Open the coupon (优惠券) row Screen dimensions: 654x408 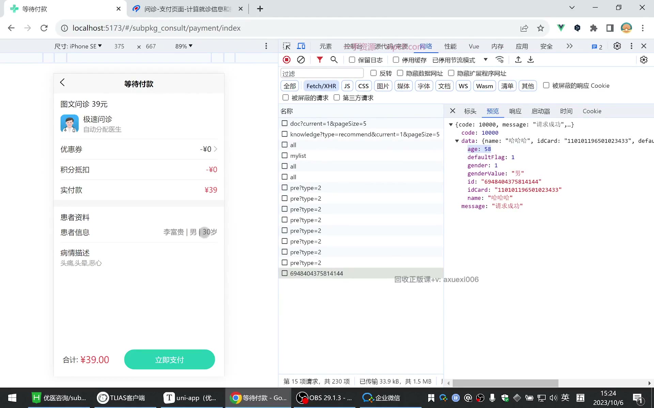139,149
